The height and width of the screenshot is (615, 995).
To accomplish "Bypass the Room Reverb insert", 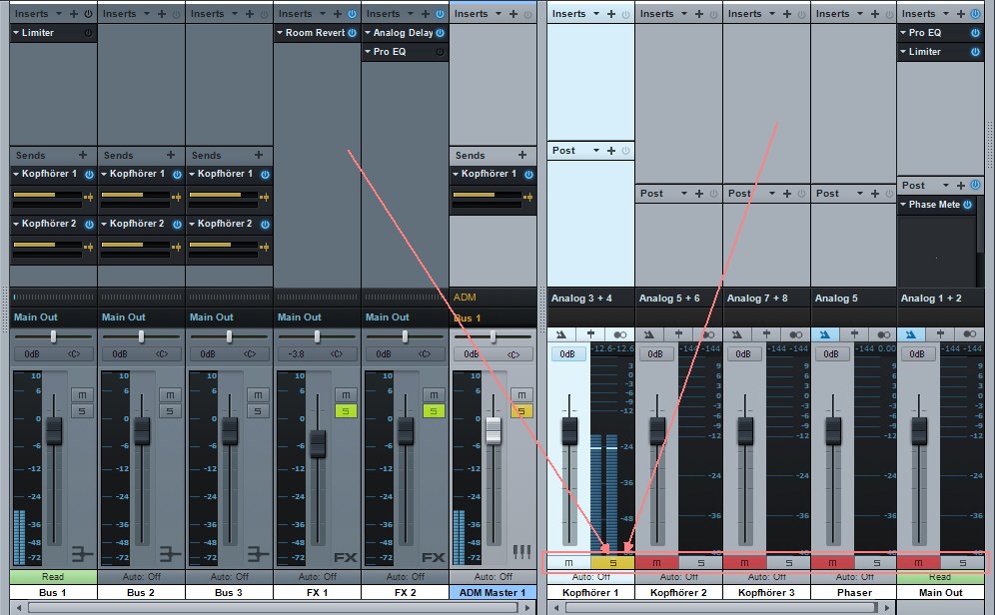I will pos(353,32).
